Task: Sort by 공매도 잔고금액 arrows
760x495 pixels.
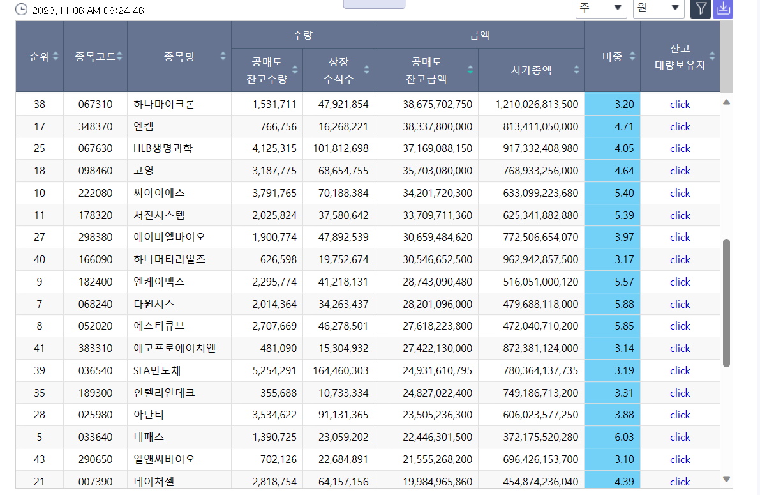Action: point(470,70)
